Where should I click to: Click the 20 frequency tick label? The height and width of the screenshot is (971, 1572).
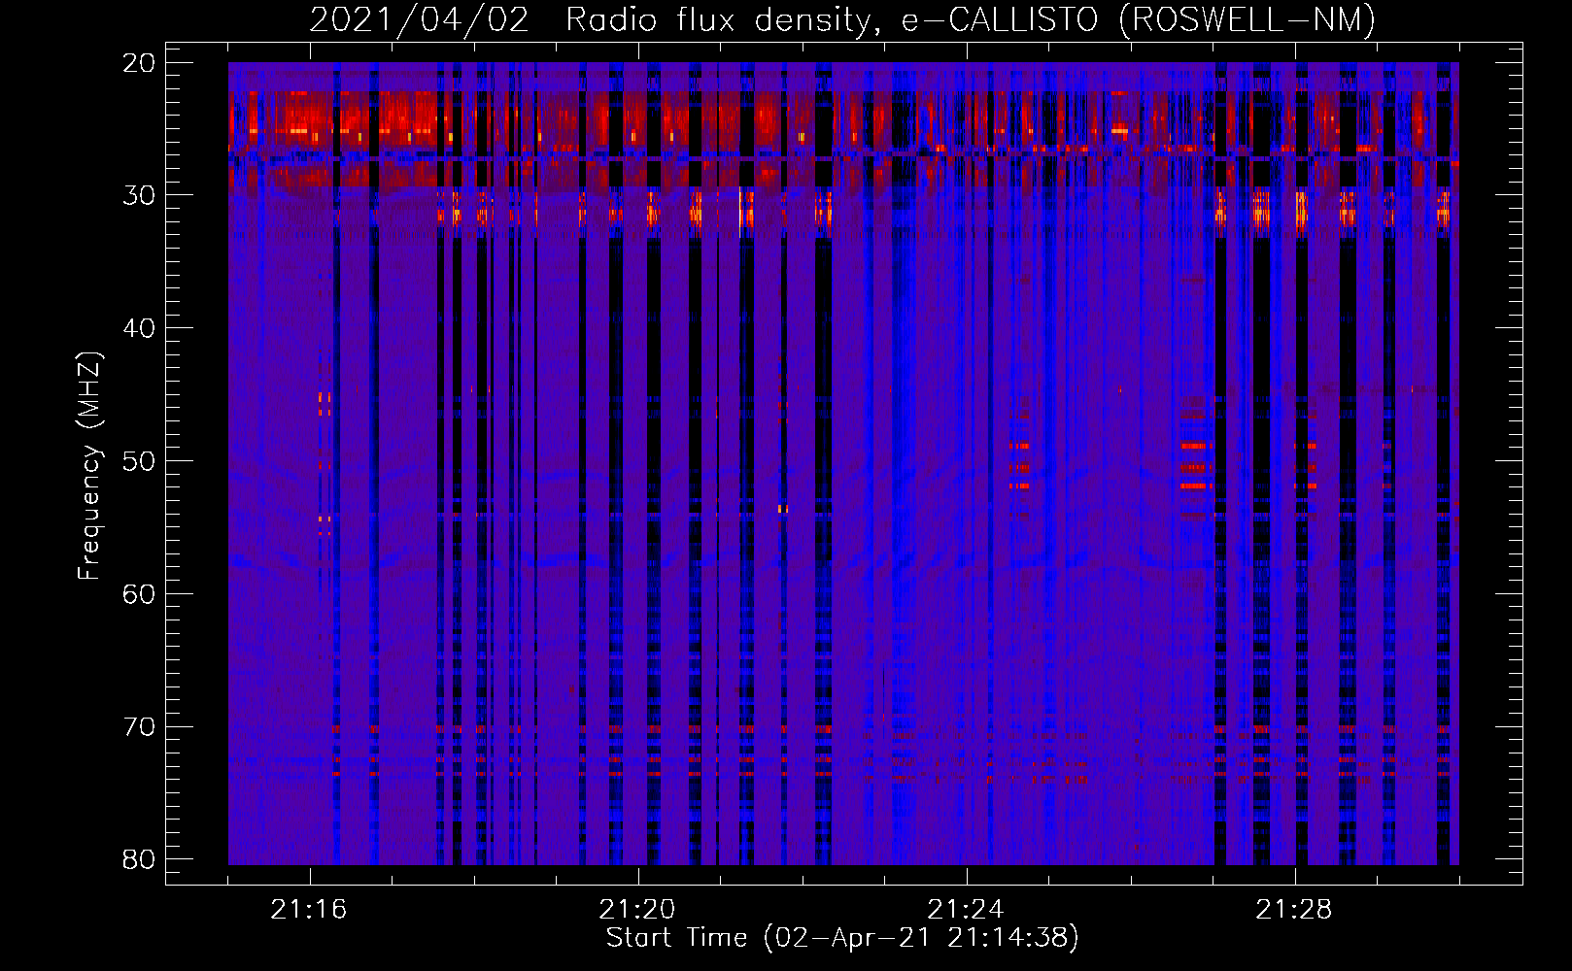(140, 63)
